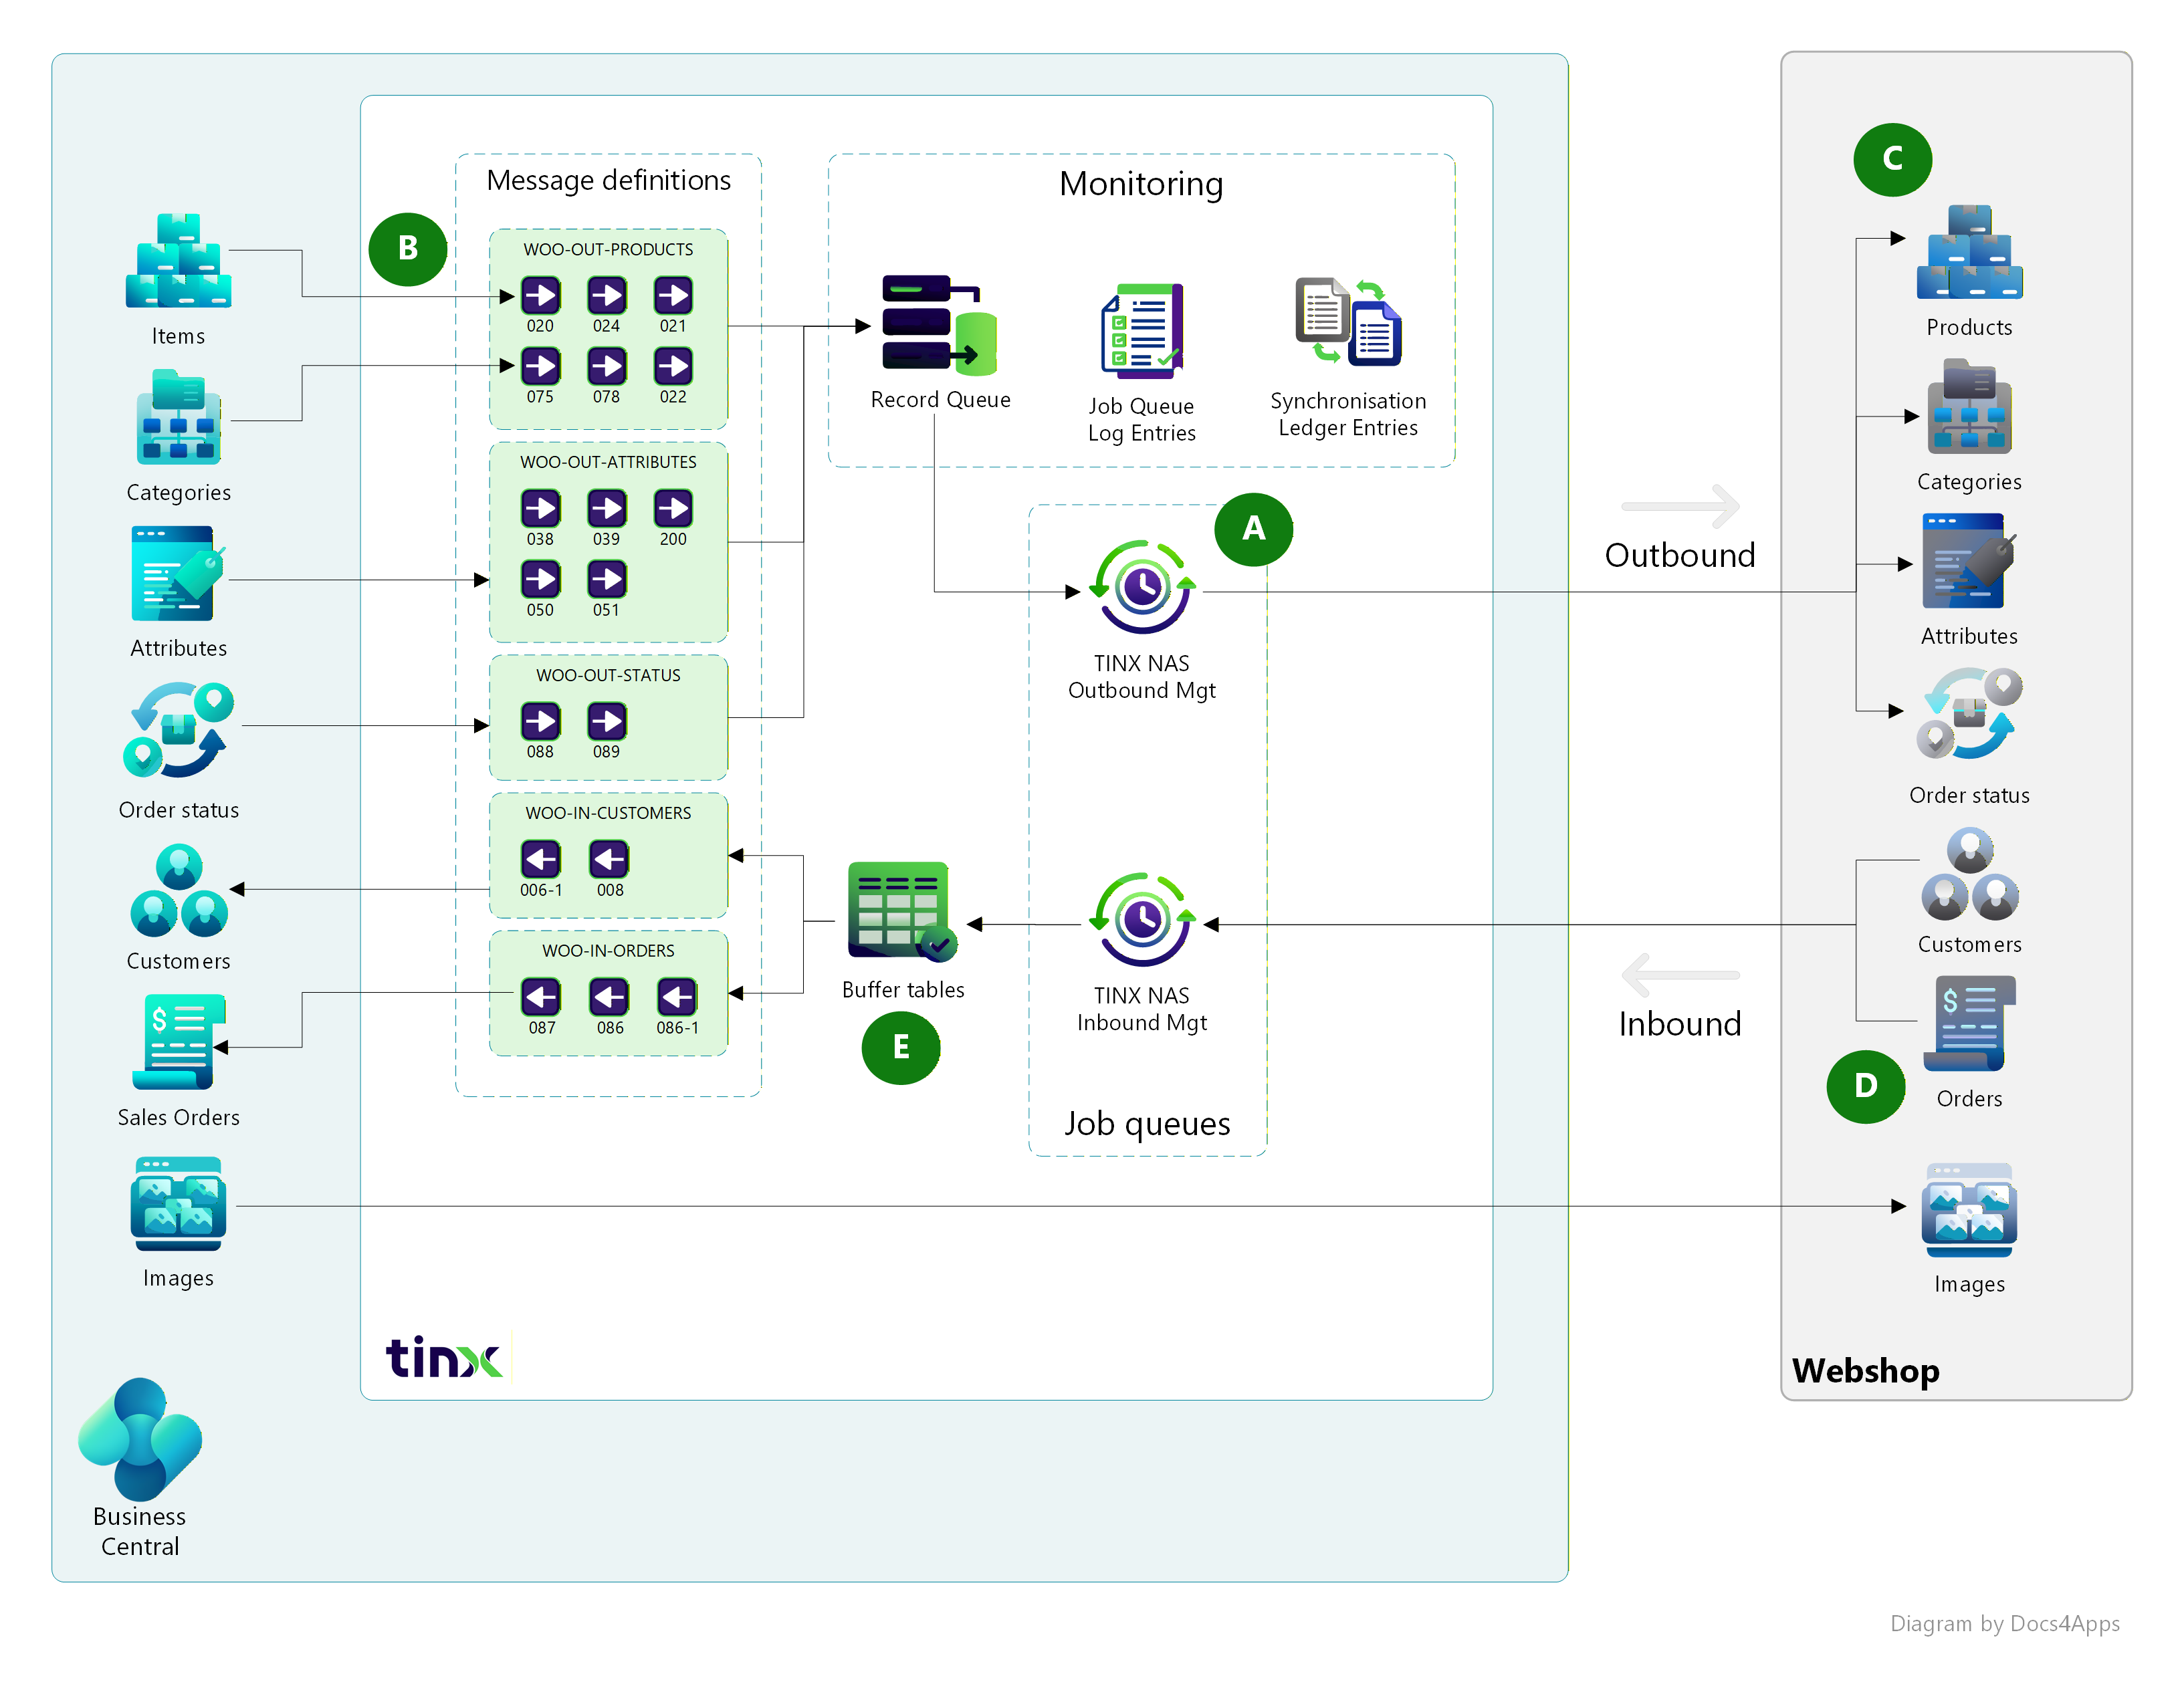Click the Buffer tables icon
The image size is (2184, 1688).
pyautogui.click(x=902, y=911)
